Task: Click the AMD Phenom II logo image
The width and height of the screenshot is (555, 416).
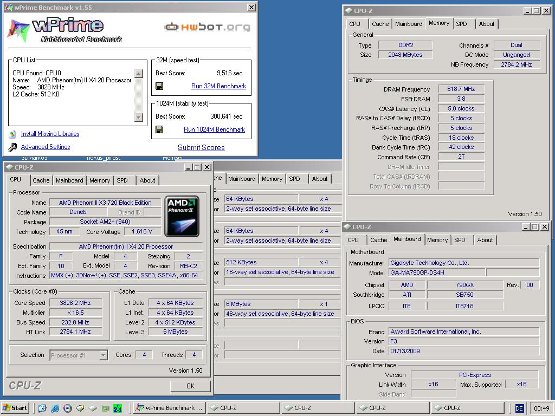Action: point(182,216)
